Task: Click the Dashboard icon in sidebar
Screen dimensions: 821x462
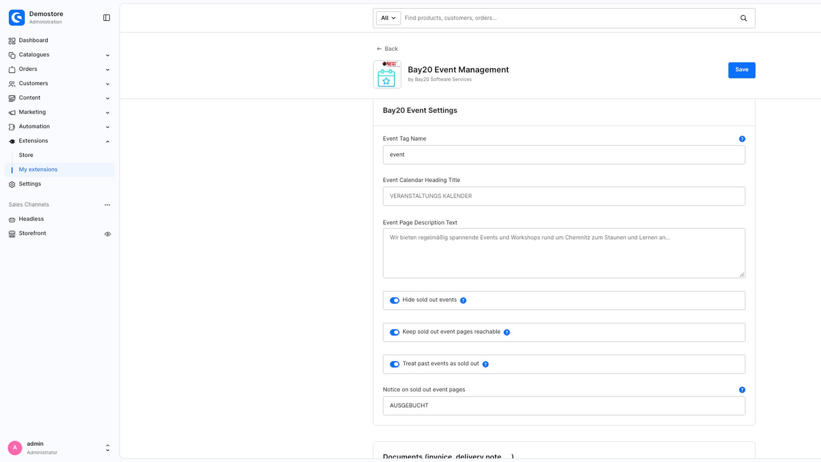Action: tap(12, 41)
